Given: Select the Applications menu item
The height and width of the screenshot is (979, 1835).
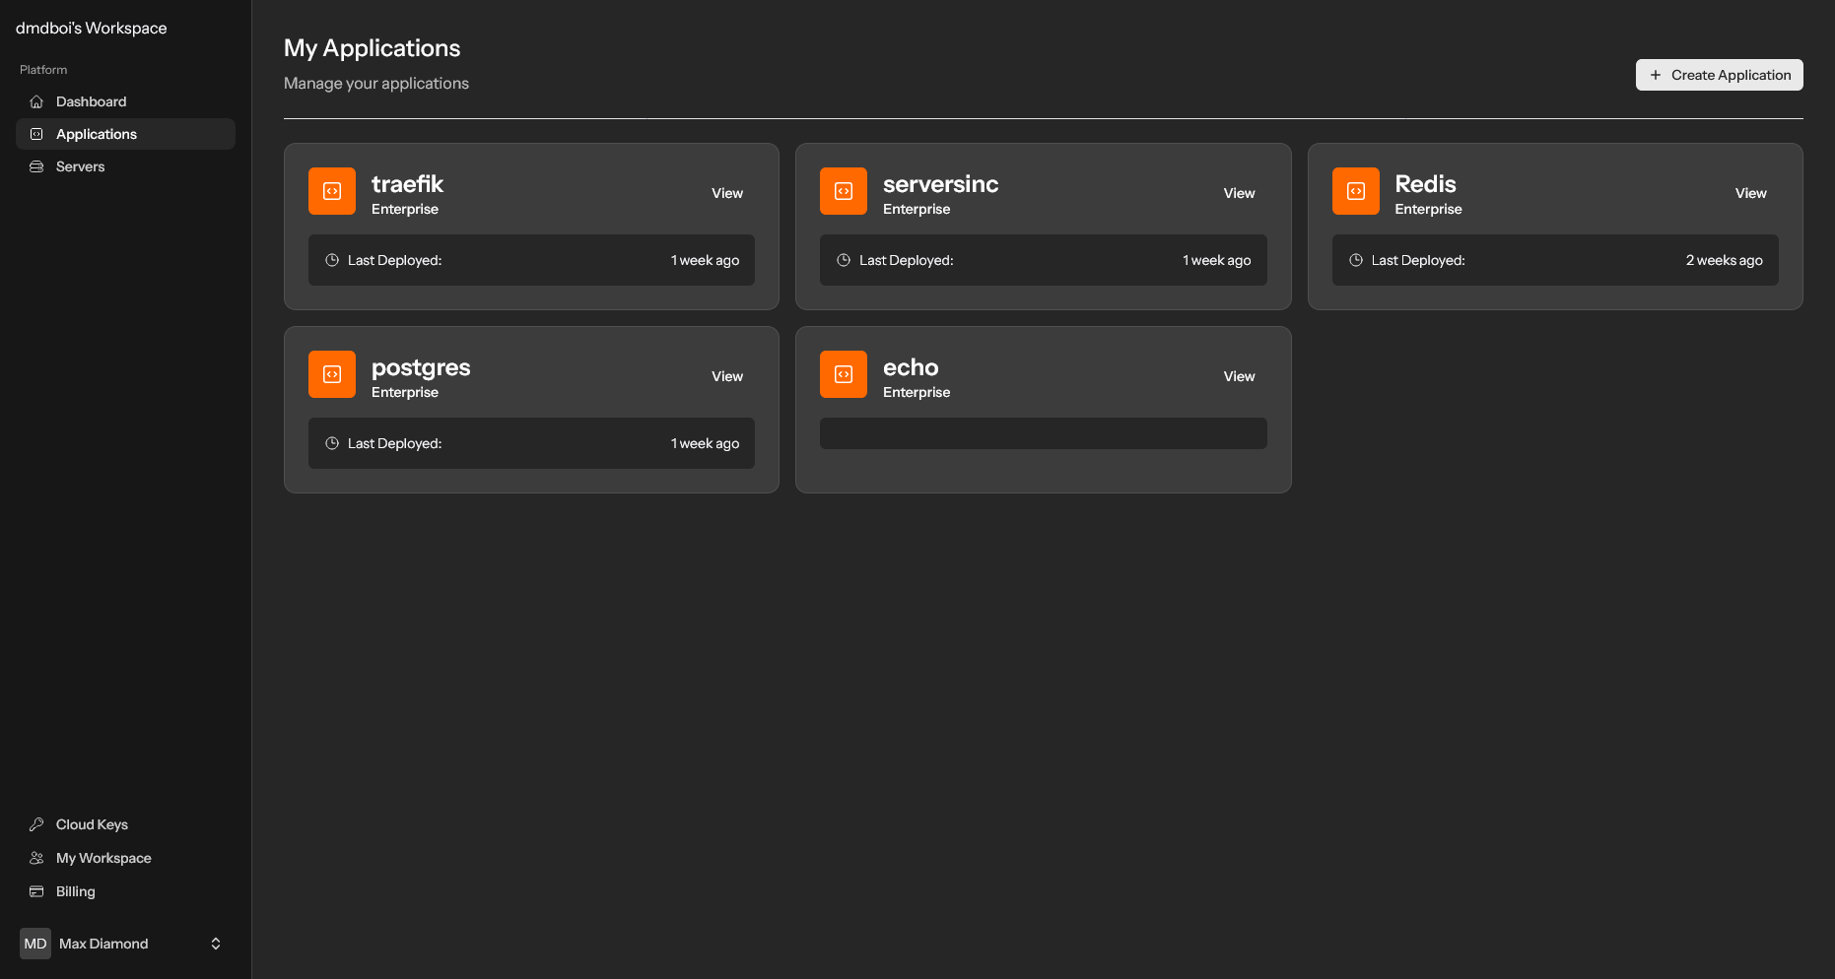Looking at the screenshot, I should coord(125,134).
